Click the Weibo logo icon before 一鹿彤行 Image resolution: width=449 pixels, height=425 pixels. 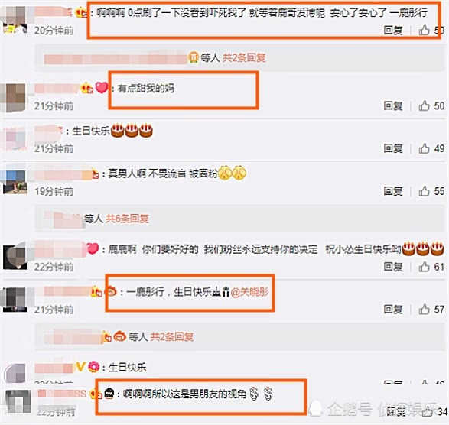tap(112, 292)
